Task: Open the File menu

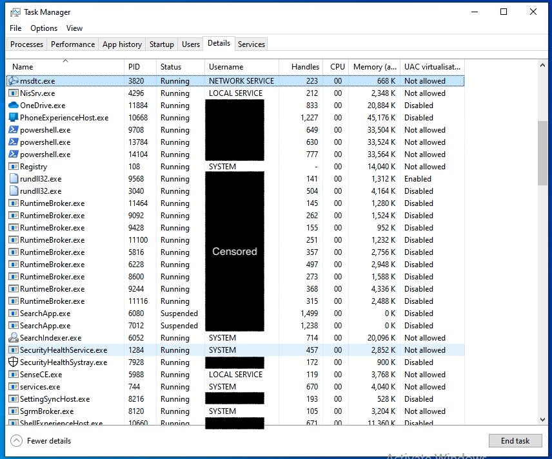Action: click(x=15, y=28)
